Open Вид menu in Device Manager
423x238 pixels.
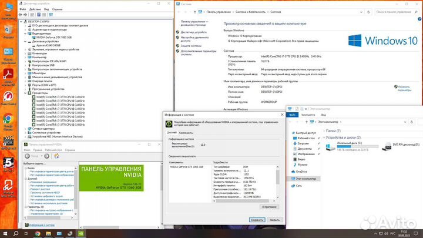46,9
